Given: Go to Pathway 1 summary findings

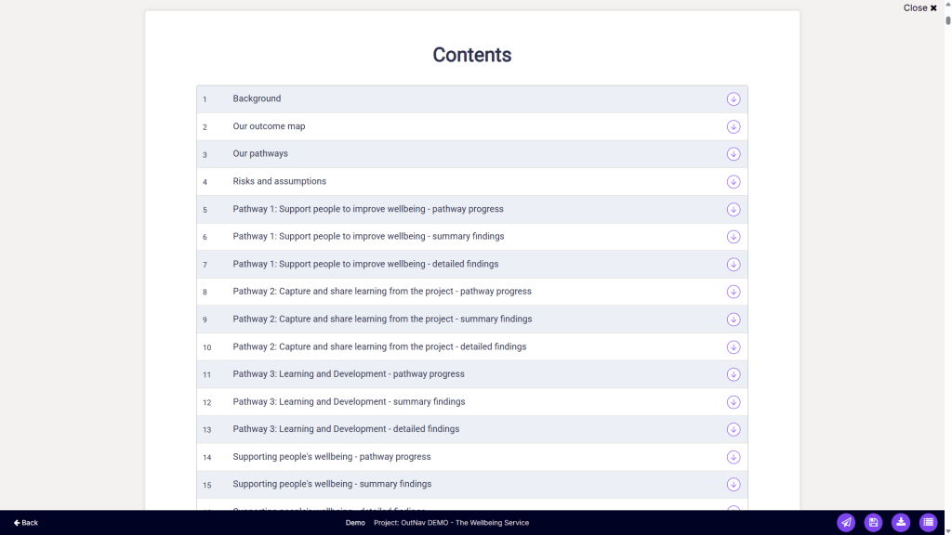Looking at the screenshot, I should (x=369, y=237).
